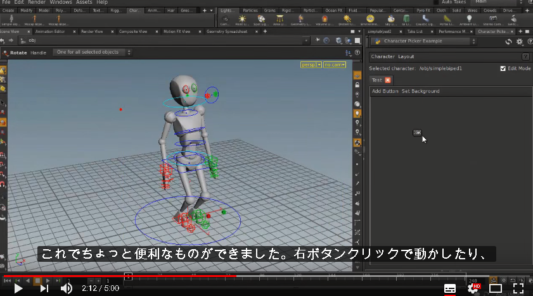Screen dimensions: 533x296
Task: Skip to next YouTube video
Action: (44, 288)
